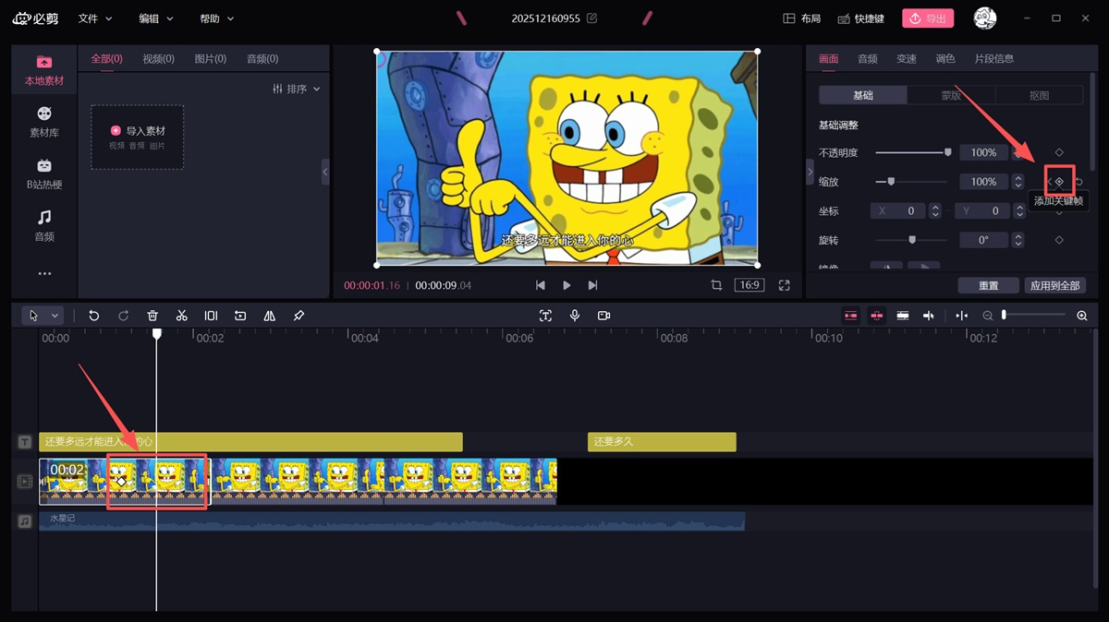Expand the 文件 menu
Image resolution: width=1109 pixels, height=622 pixels.
pos(95,18)
